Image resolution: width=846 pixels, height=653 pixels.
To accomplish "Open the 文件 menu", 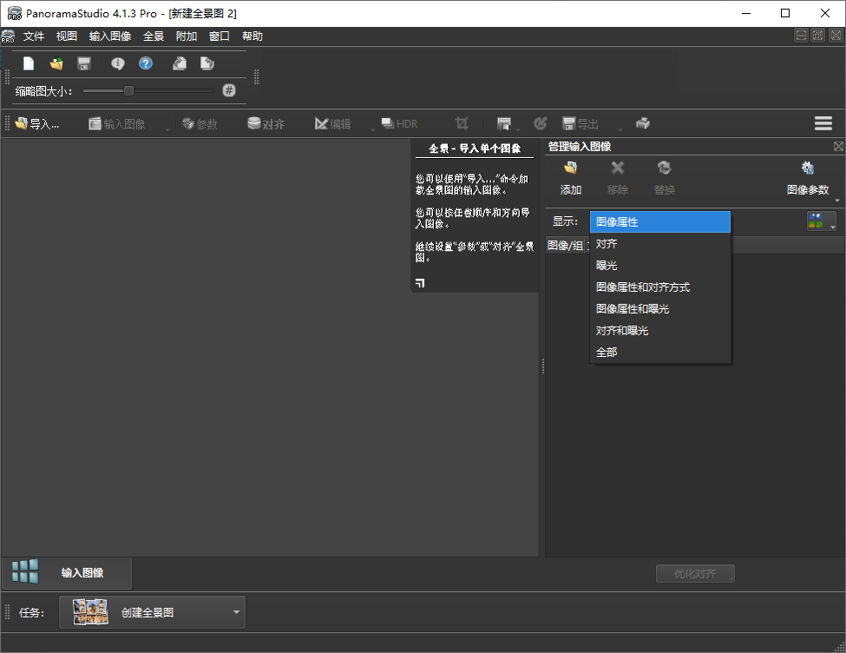I will click(35, 36).
